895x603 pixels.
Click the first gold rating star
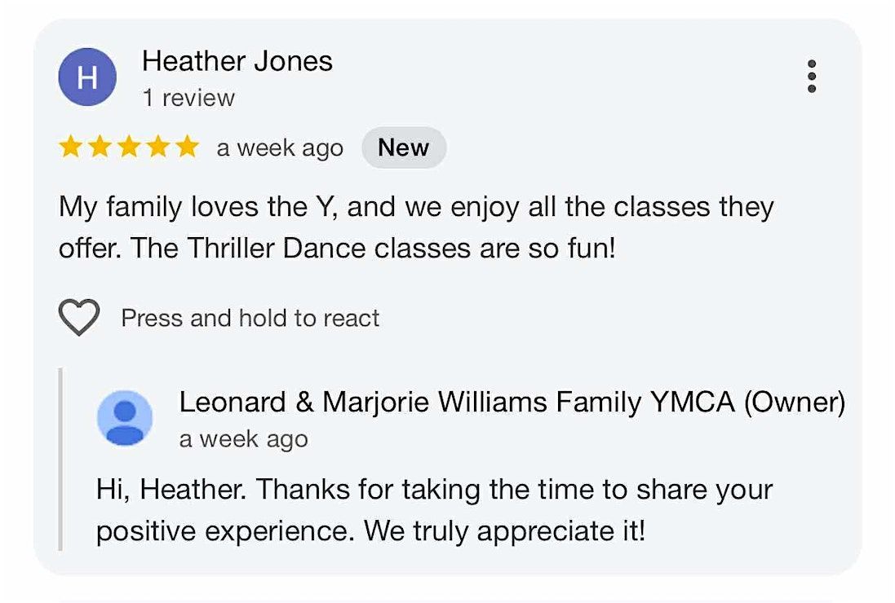[71, 147]
